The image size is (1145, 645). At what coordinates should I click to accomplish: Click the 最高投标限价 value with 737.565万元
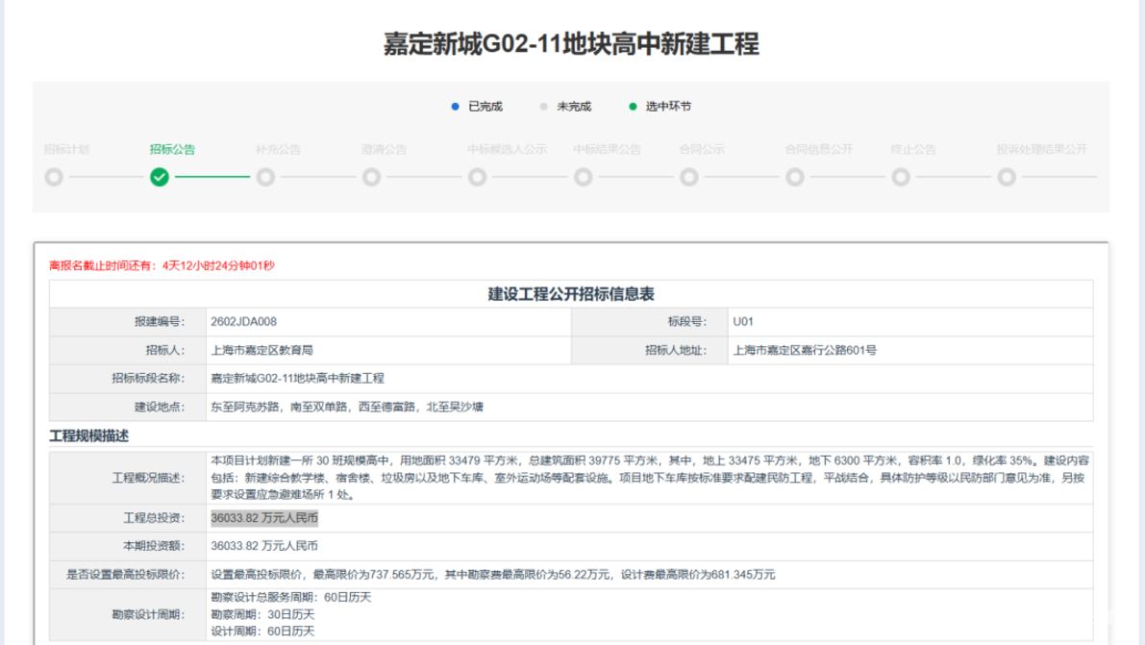493,575
